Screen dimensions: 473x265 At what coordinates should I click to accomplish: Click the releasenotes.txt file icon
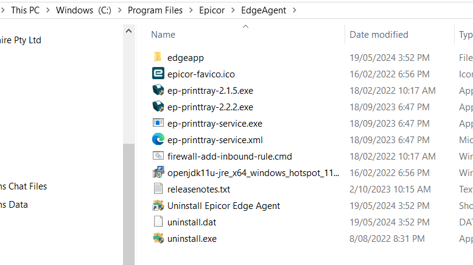click(x=158, y=189)
